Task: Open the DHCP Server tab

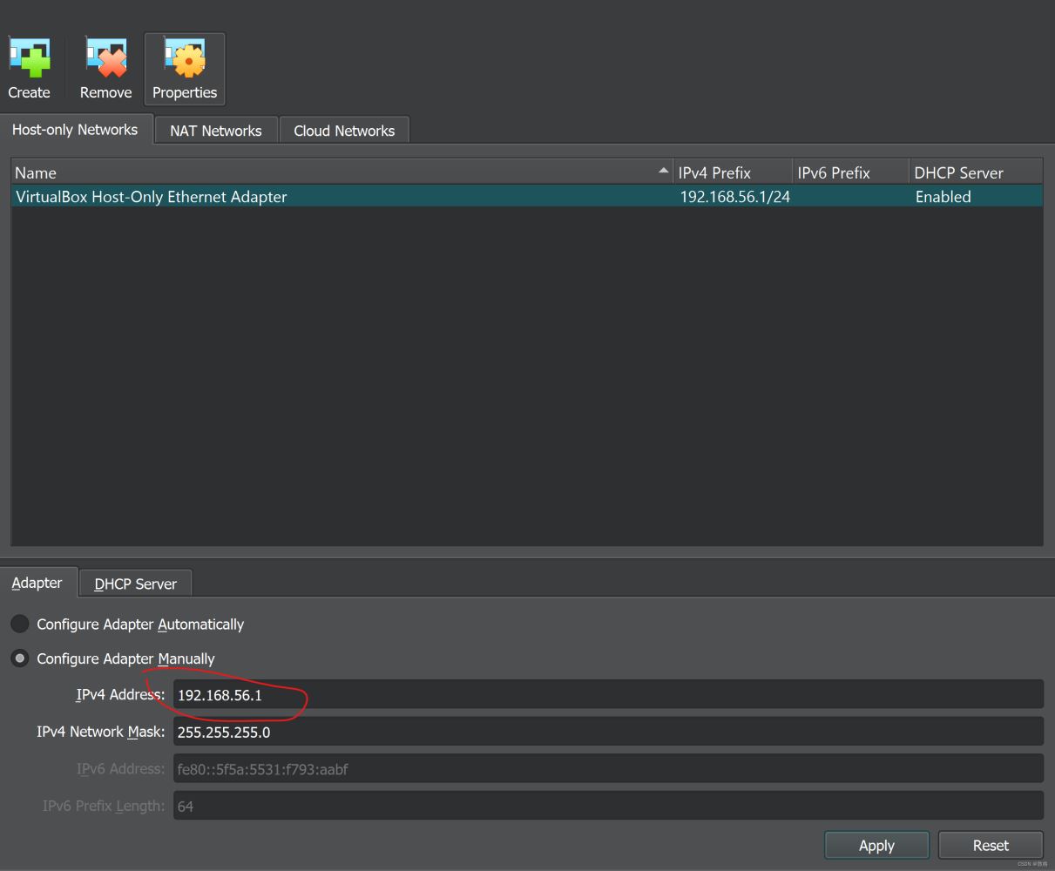Action: (x=135, y=584)
